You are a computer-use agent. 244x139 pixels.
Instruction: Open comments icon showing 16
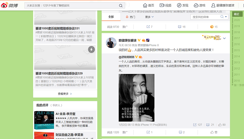(x=181, y=27)
